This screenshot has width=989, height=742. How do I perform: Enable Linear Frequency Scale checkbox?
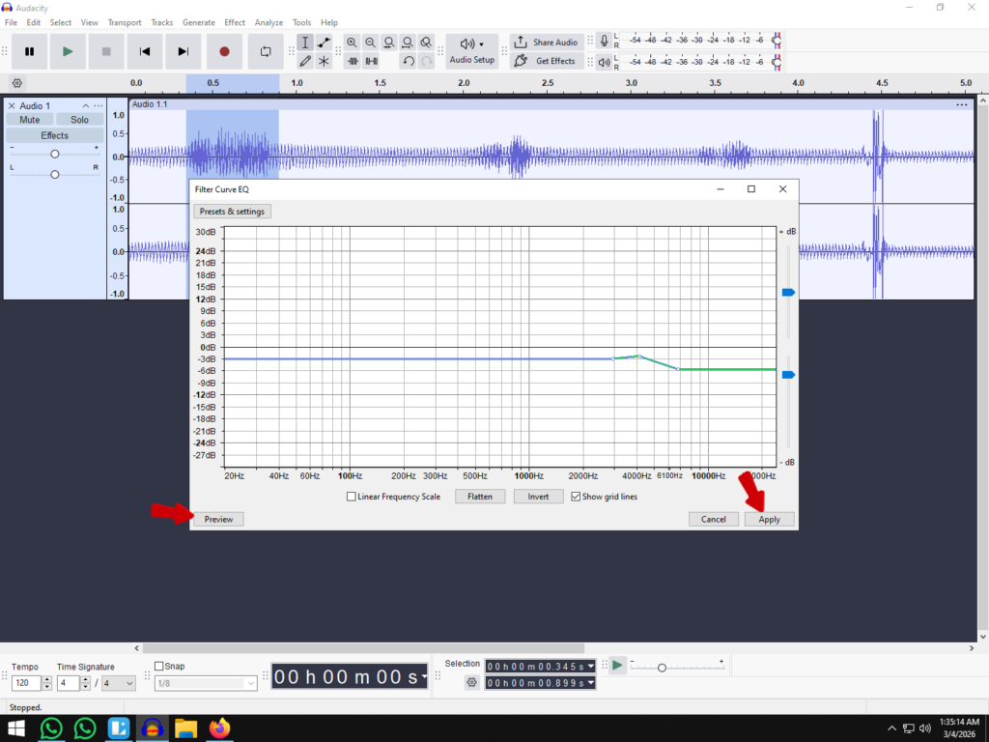tap(352, 497)
